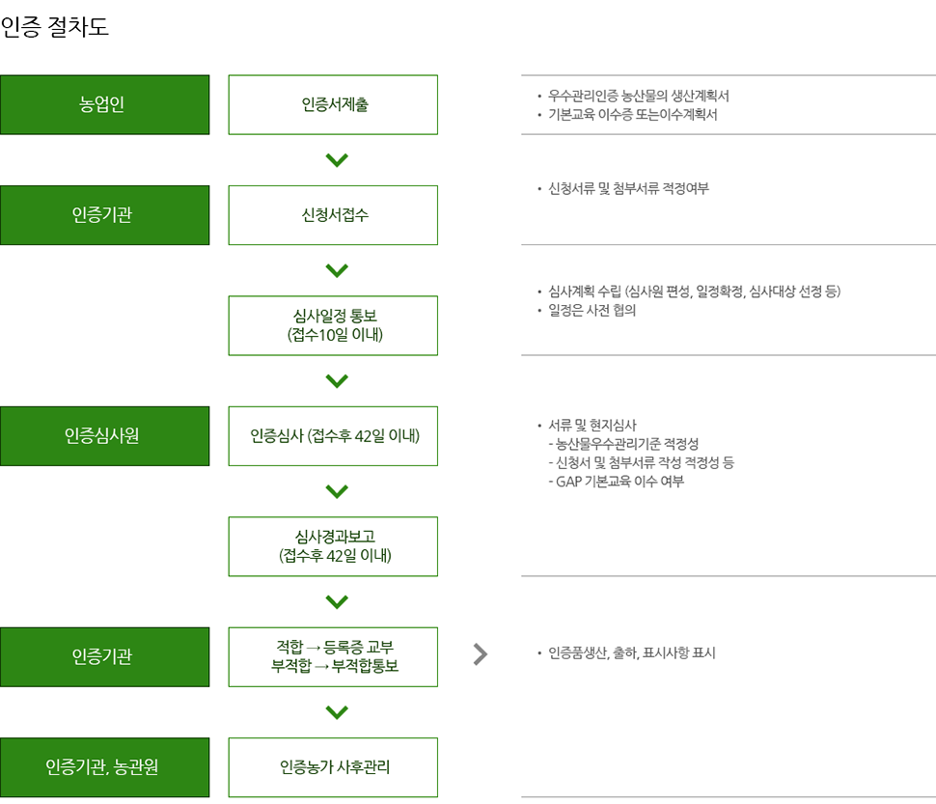Viewport: 936px width, 804px height.
Task: Click the gray right-pointing chevron arrow
Action: pos(481,654)
